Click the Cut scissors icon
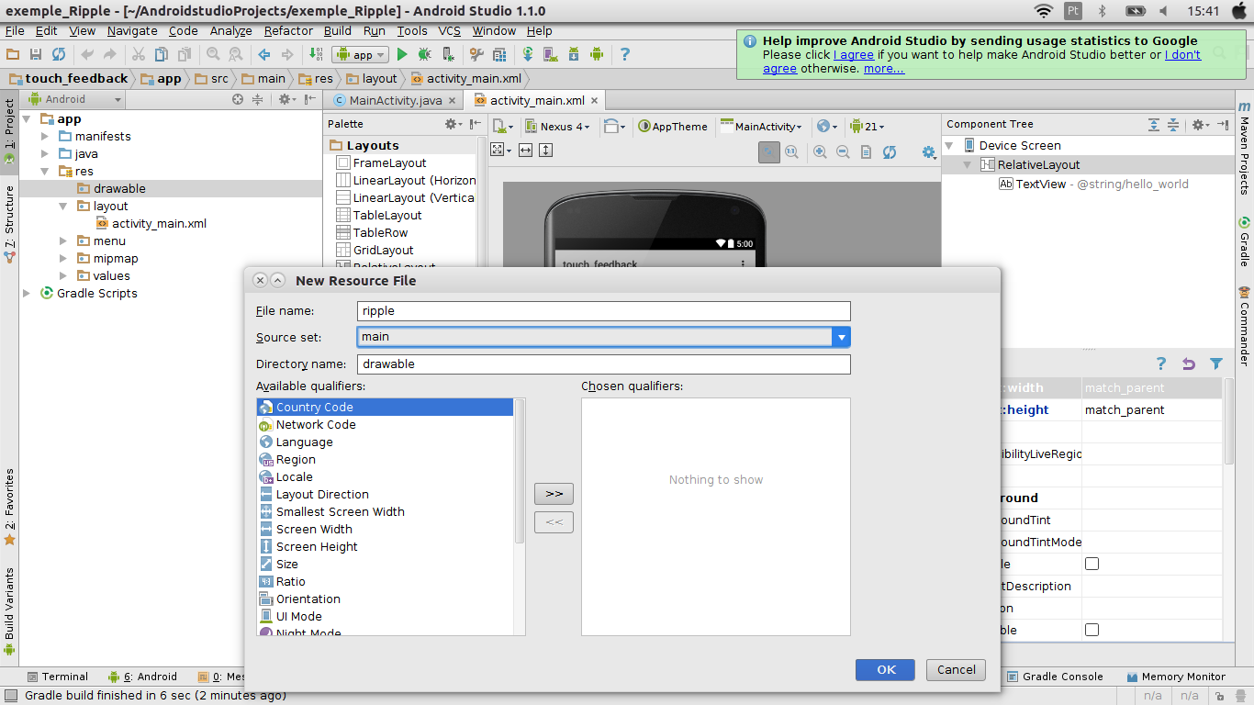Screen dimensions: 1254x705 point(138,54)
